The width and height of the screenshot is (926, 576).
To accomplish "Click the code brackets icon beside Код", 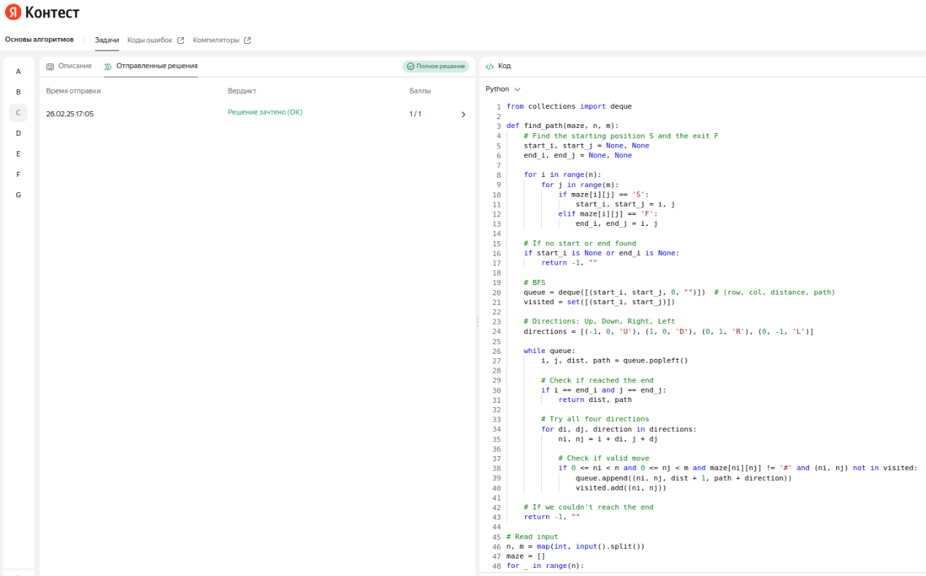I will [x=489, y=67].
